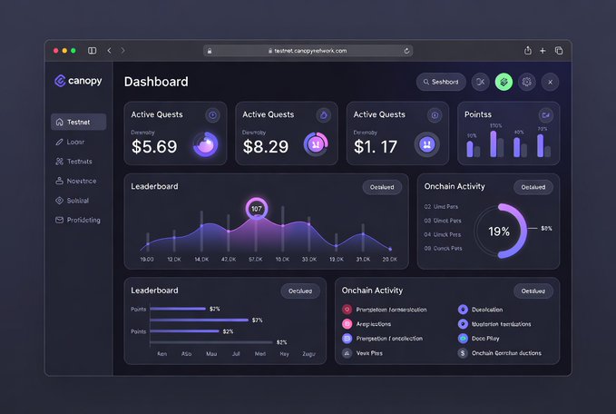The height and width of the screenshot is (414, 616).
Task: Click the 02 Umd Pers legend entry
Action: coord(441,206)
